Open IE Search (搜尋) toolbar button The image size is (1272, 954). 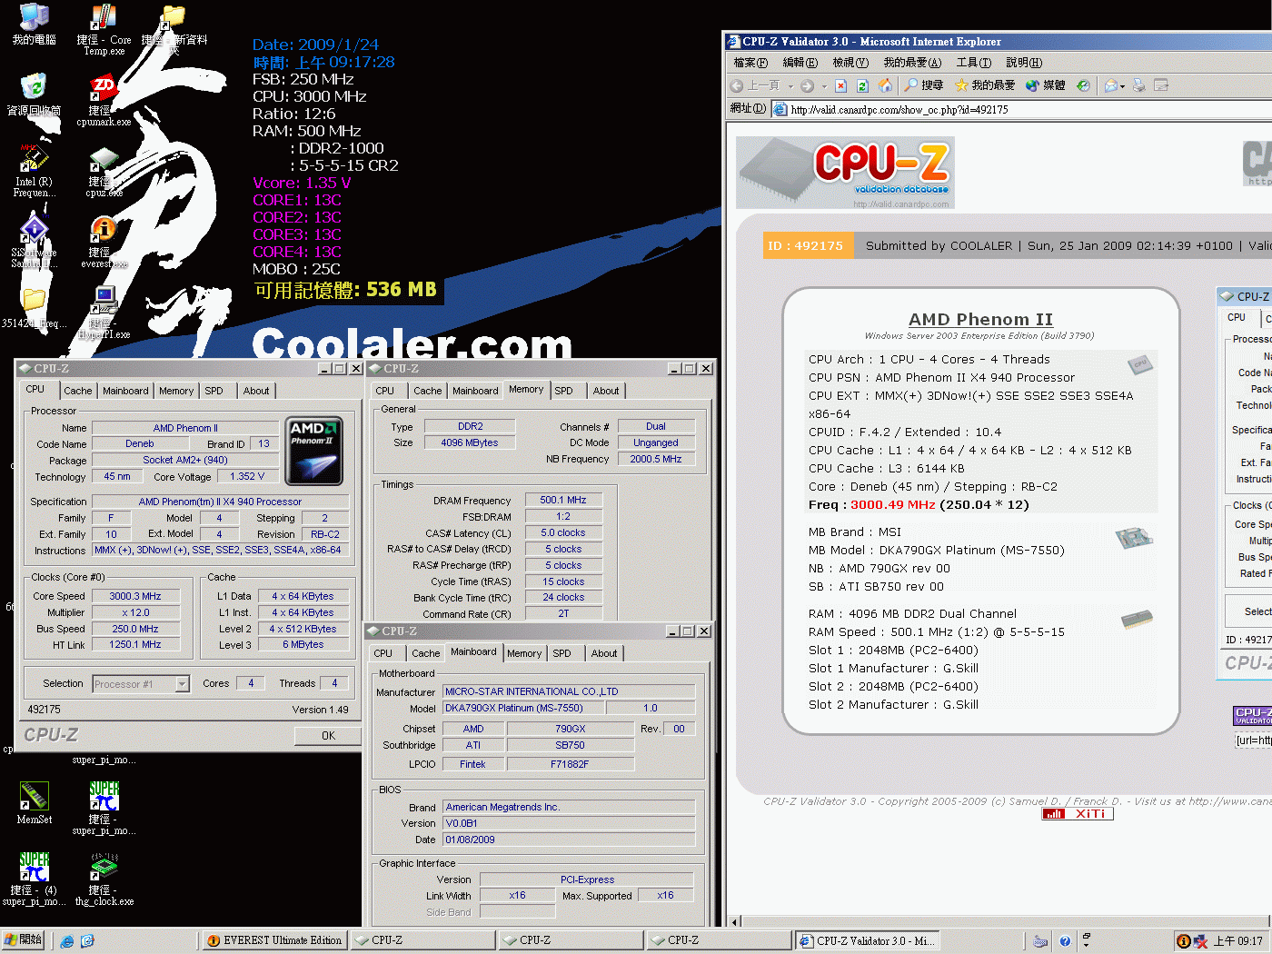point(925,85)
